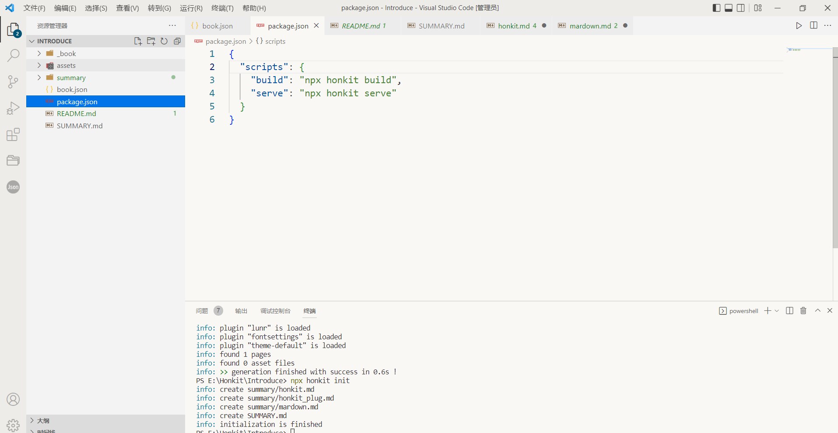Screen dimensions: 838x433
Task: Click the package.json breadcrumb item
Action: [x=226, y=41]
